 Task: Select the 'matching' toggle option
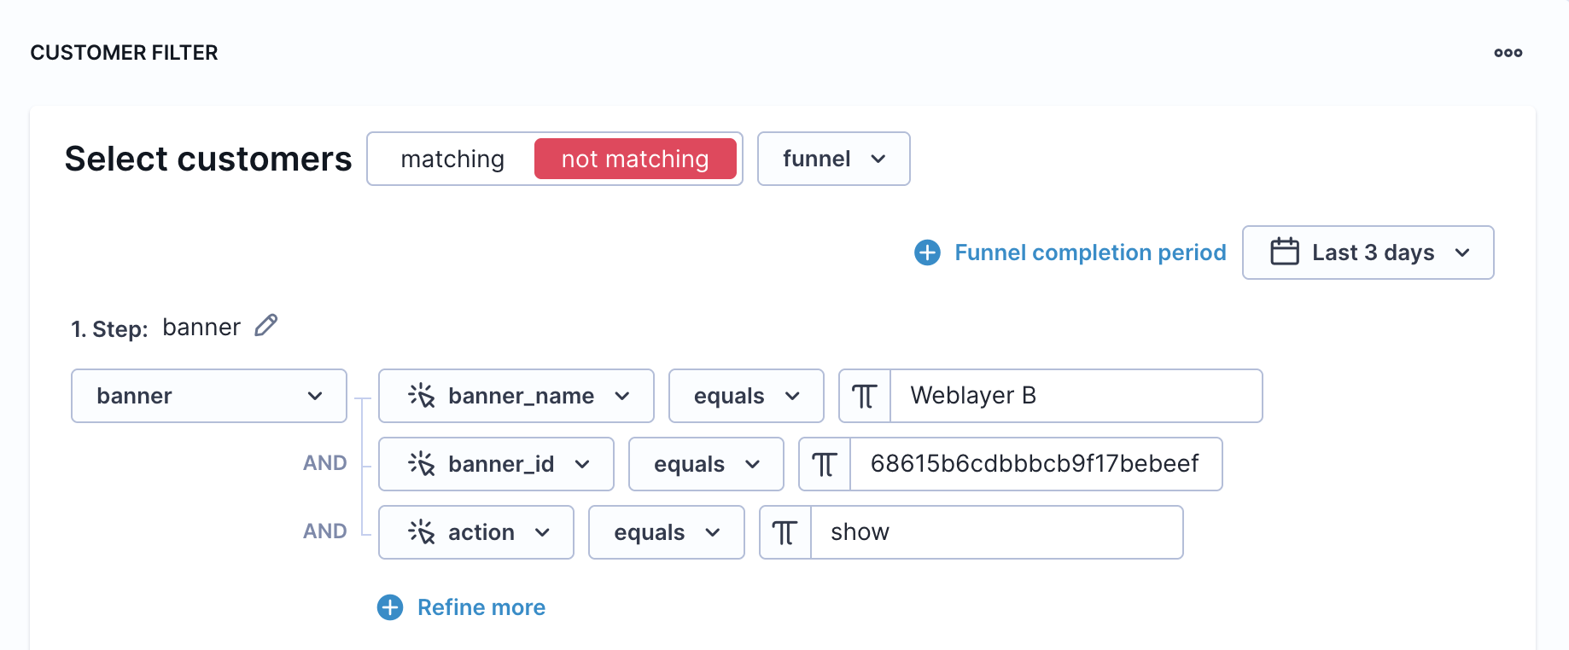coord(452,159)
